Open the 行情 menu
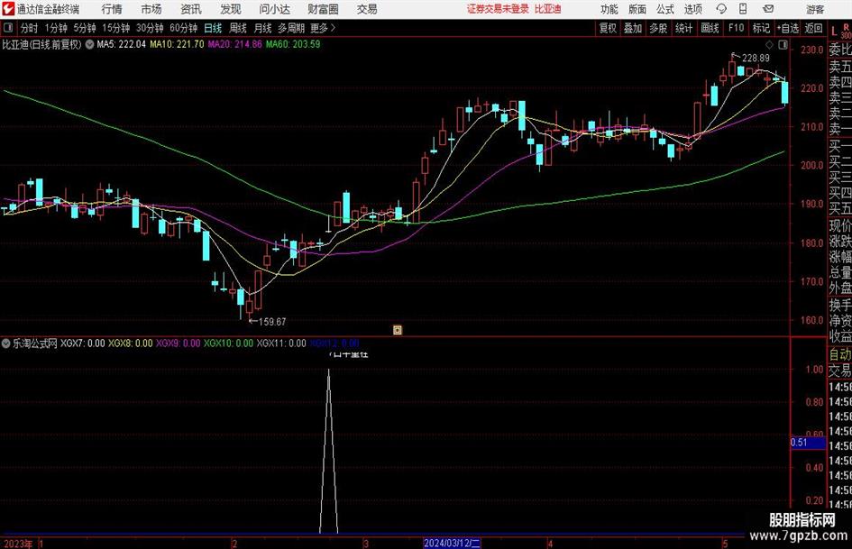The image size is (852, 549). click(x=112, y=9)
